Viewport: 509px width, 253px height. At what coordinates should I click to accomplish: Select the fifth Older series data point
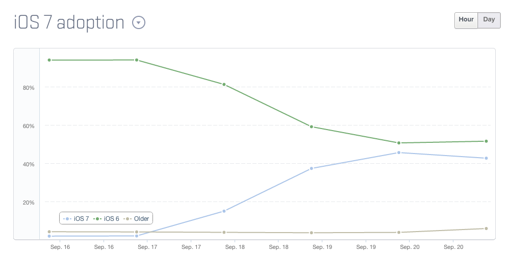coord(399,233)
